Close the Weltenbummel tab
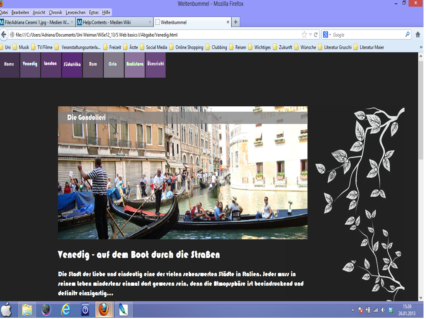This screenshot has width=426, height=319. click(228, 22)
